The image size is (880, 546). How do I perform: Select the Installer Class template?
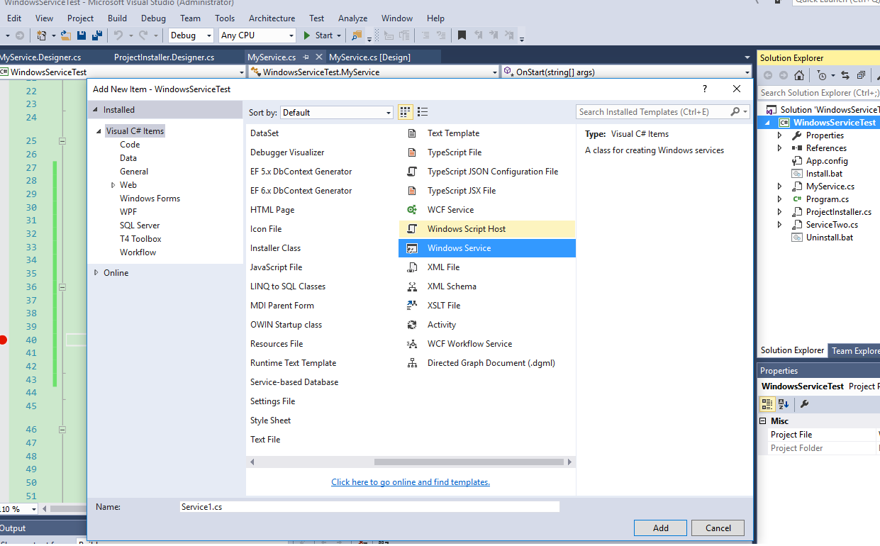(275, 248)
